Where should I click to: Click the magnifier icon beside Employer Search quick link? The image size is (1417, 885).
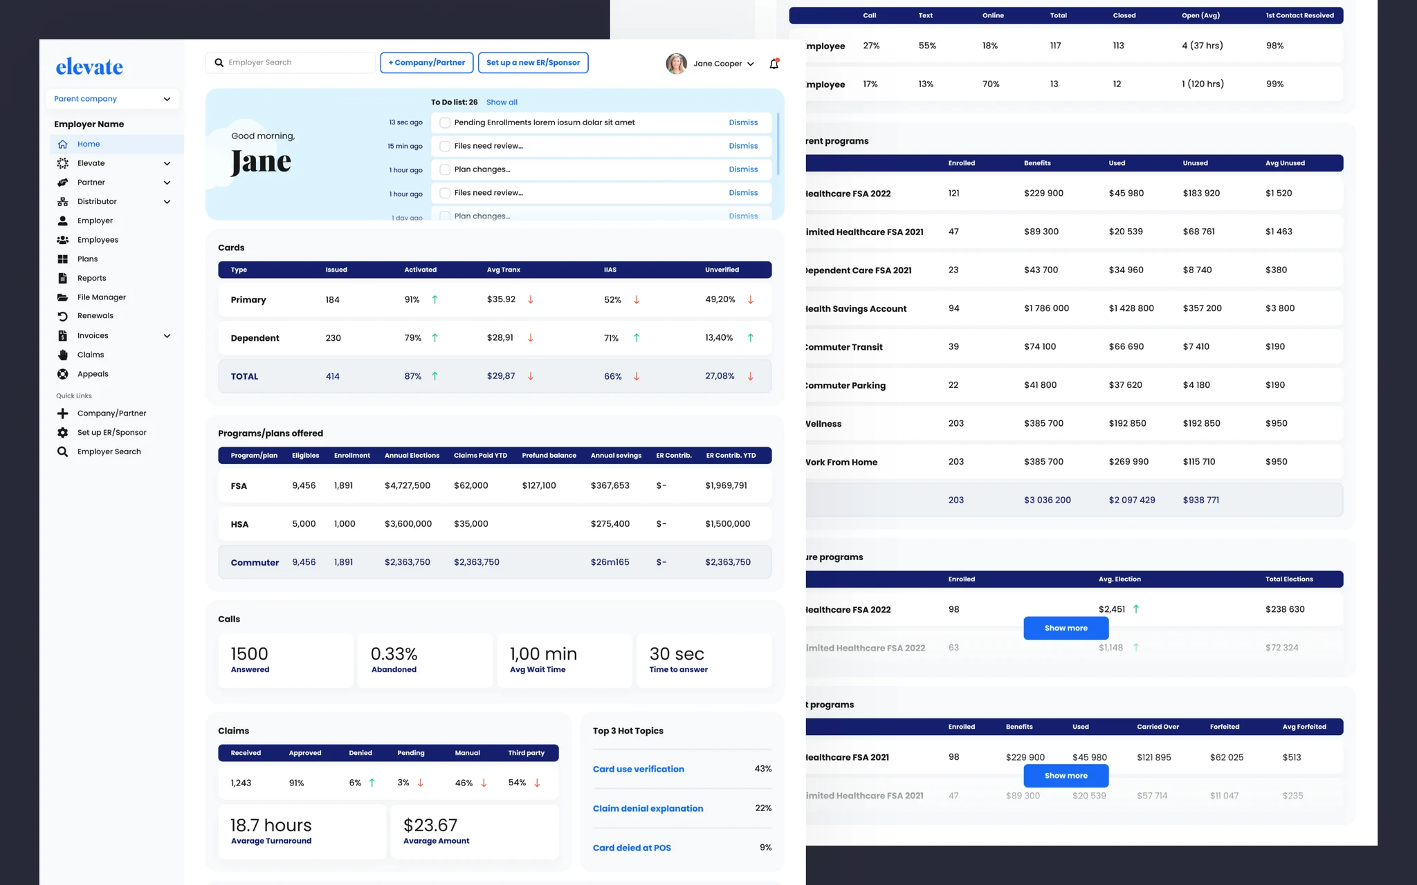click(62, 451)
